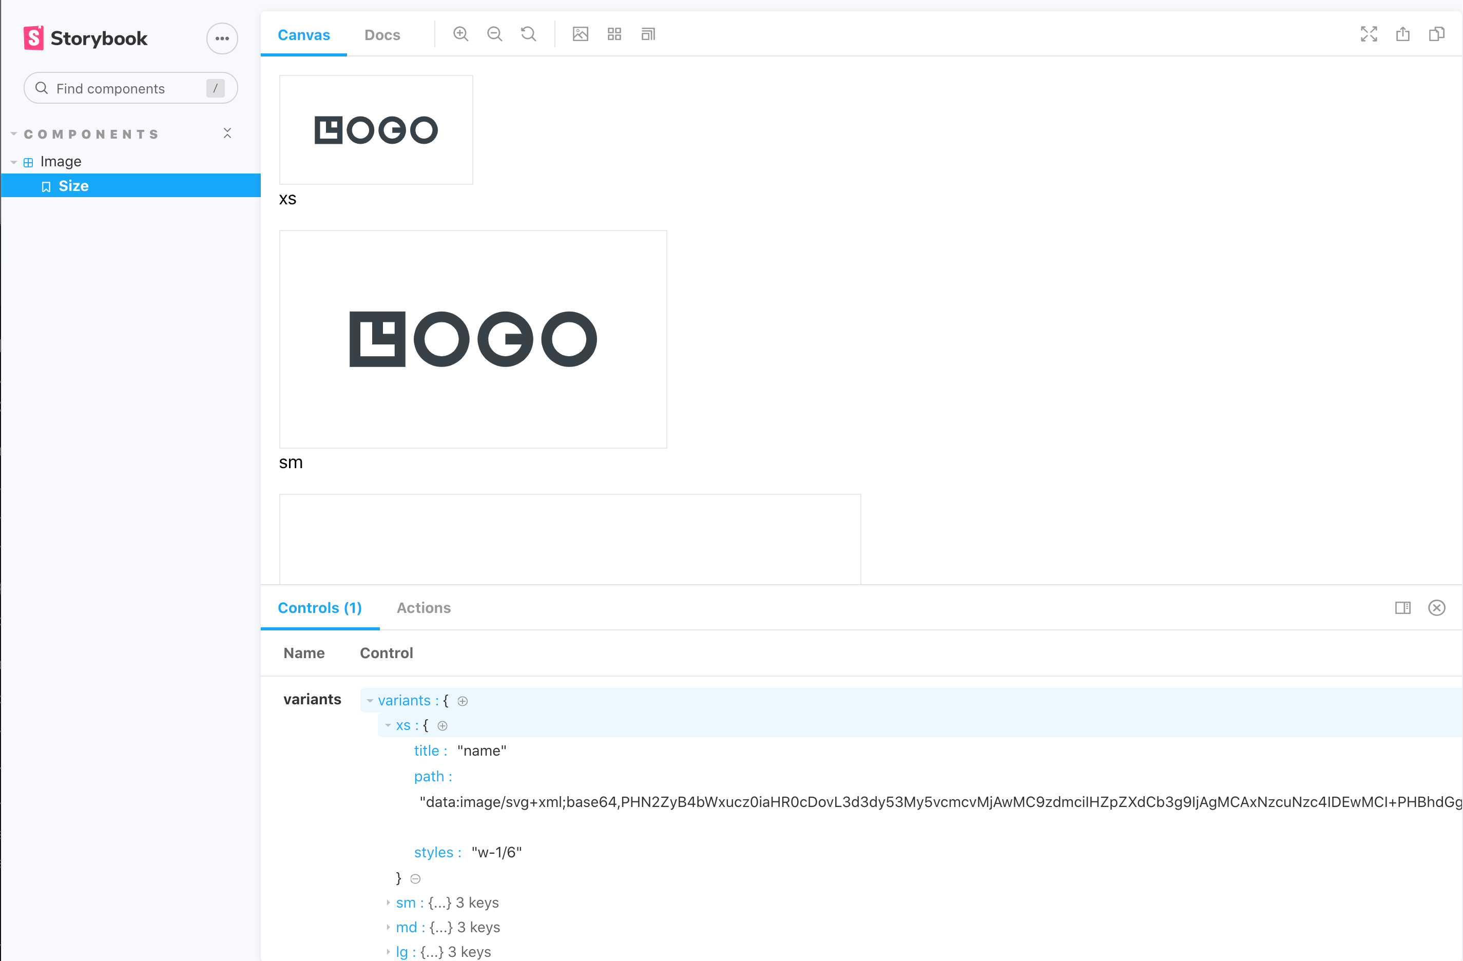Reset zoom with the toolbar icon

528,34
